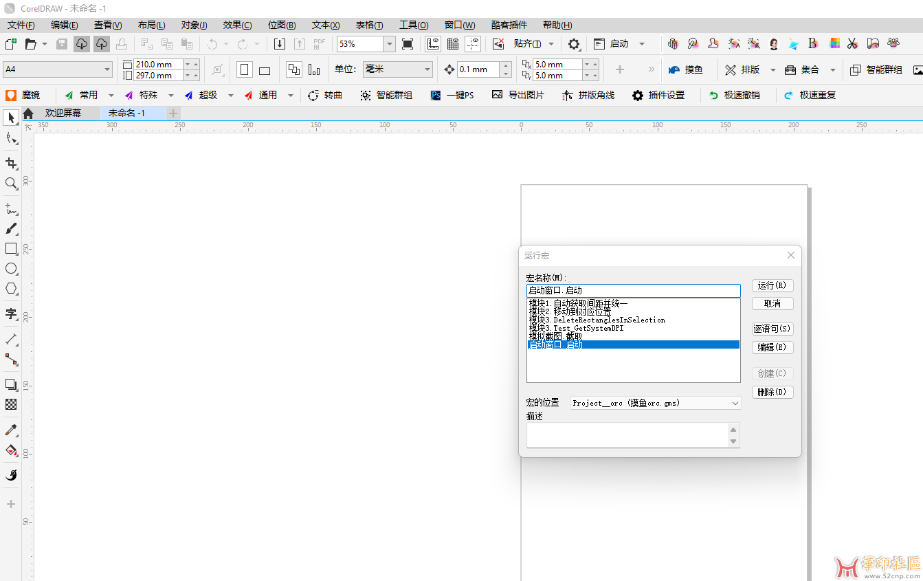Switch to the 欢迎屏幕 tab
This screenshot has width=923, height=581.
pyautogui.click(x=63, y=113)
